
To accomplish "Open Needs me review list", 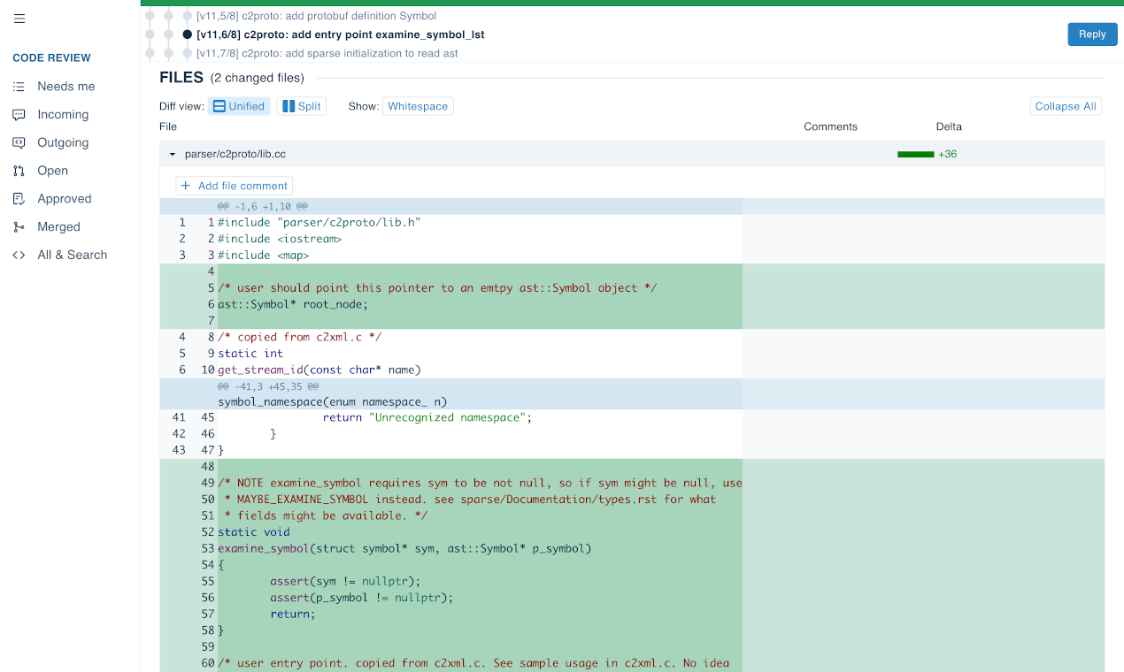I will point(66,87).
